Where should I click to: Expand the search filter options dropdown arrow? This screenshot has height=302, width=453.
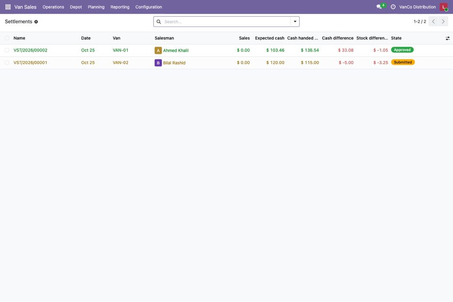click(x=295, y=22)
